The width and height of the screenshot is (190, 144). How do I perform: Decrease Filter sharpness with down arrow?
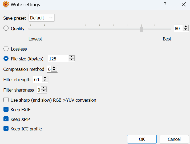point(44,91)
